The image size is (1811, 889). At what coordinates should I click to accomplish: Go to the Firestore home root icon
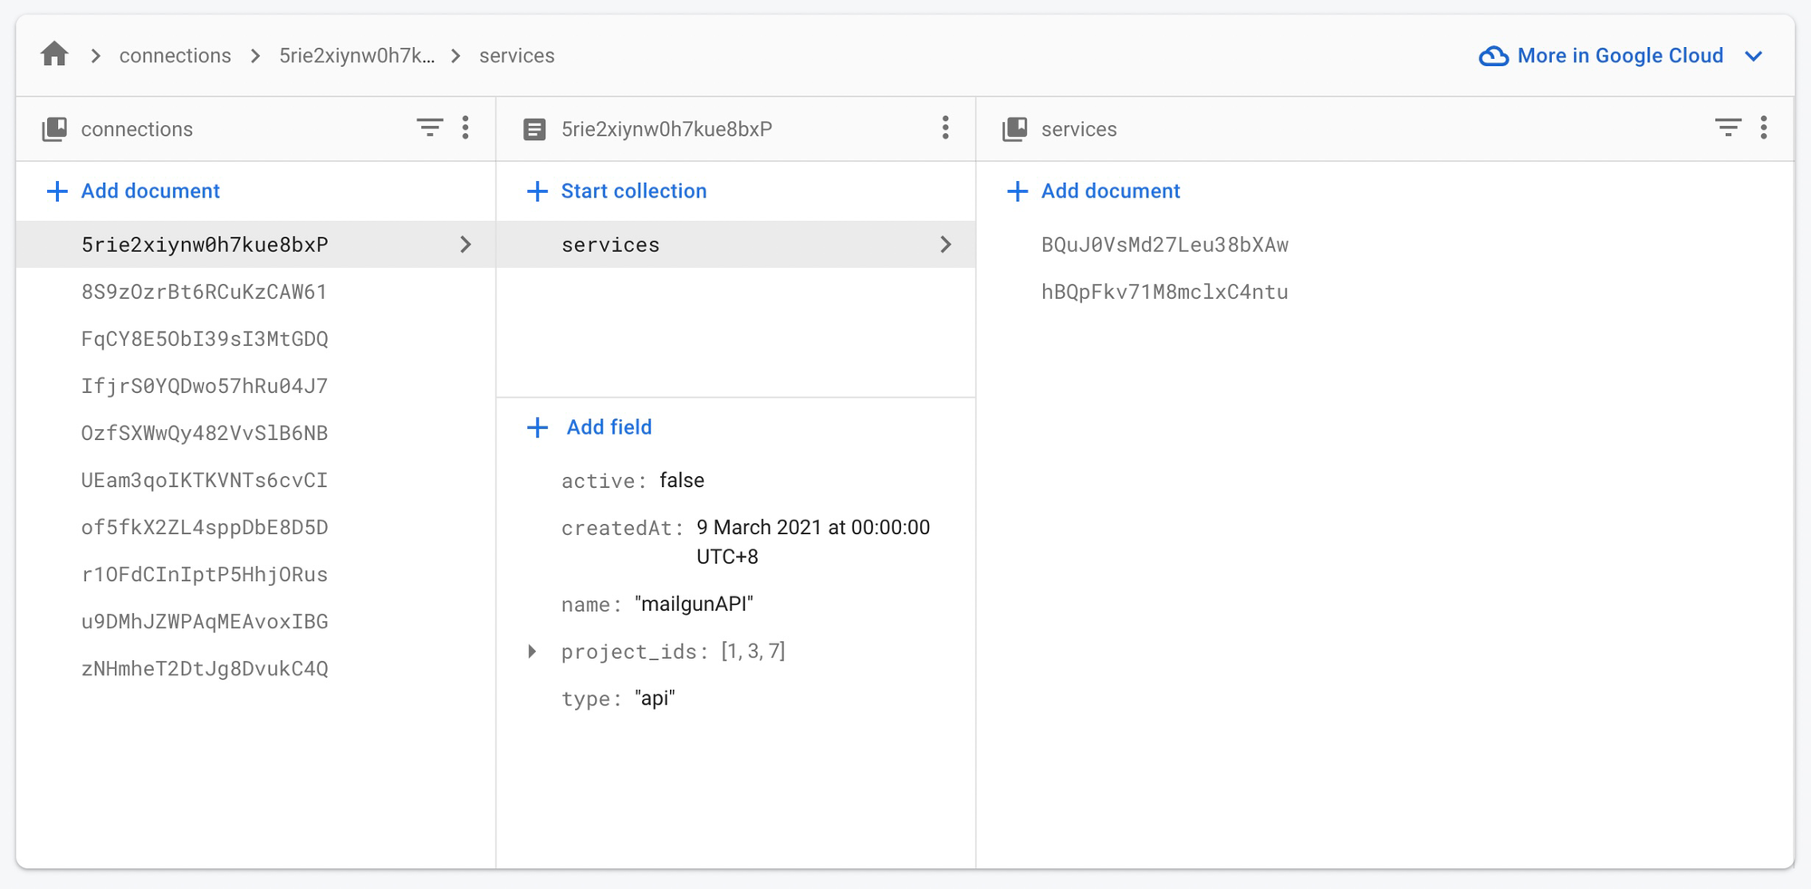pyautogui.click(x=54, y=55)
